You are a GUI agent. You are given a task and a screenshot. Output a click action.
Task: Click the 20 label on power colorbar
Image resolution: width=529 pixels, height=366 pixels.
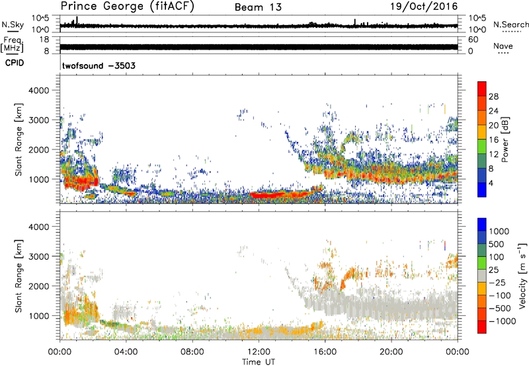(493, 126)
